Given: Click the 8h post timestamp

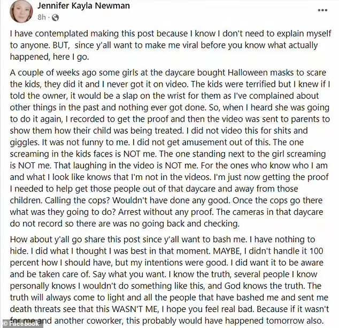Looking at the screenshot, I should (x=42, y=17).
